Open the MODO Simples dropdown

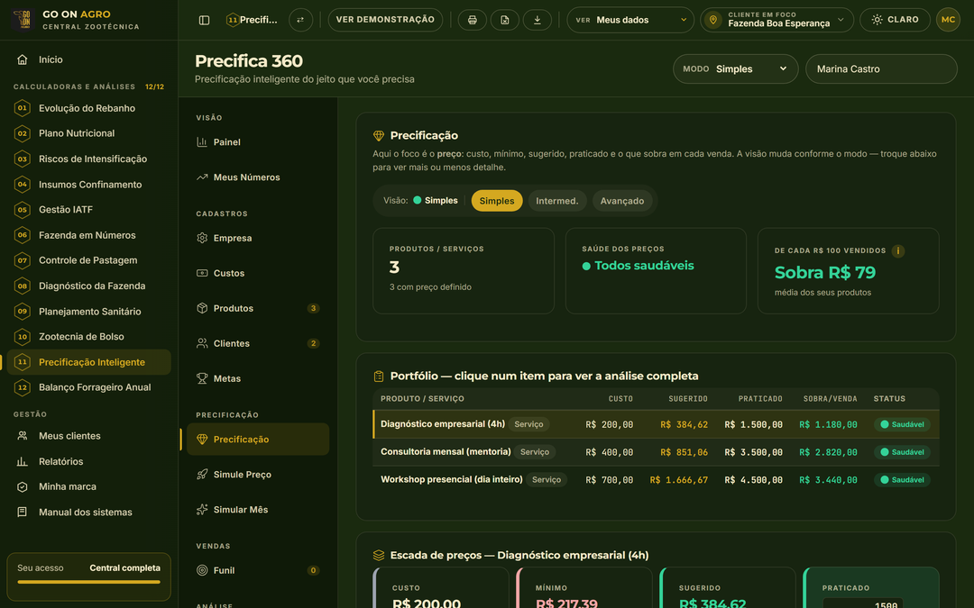[736, 68]
